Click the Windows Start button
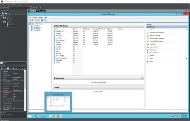The width and height of the screenshot is (190, 121). [30, 116]
